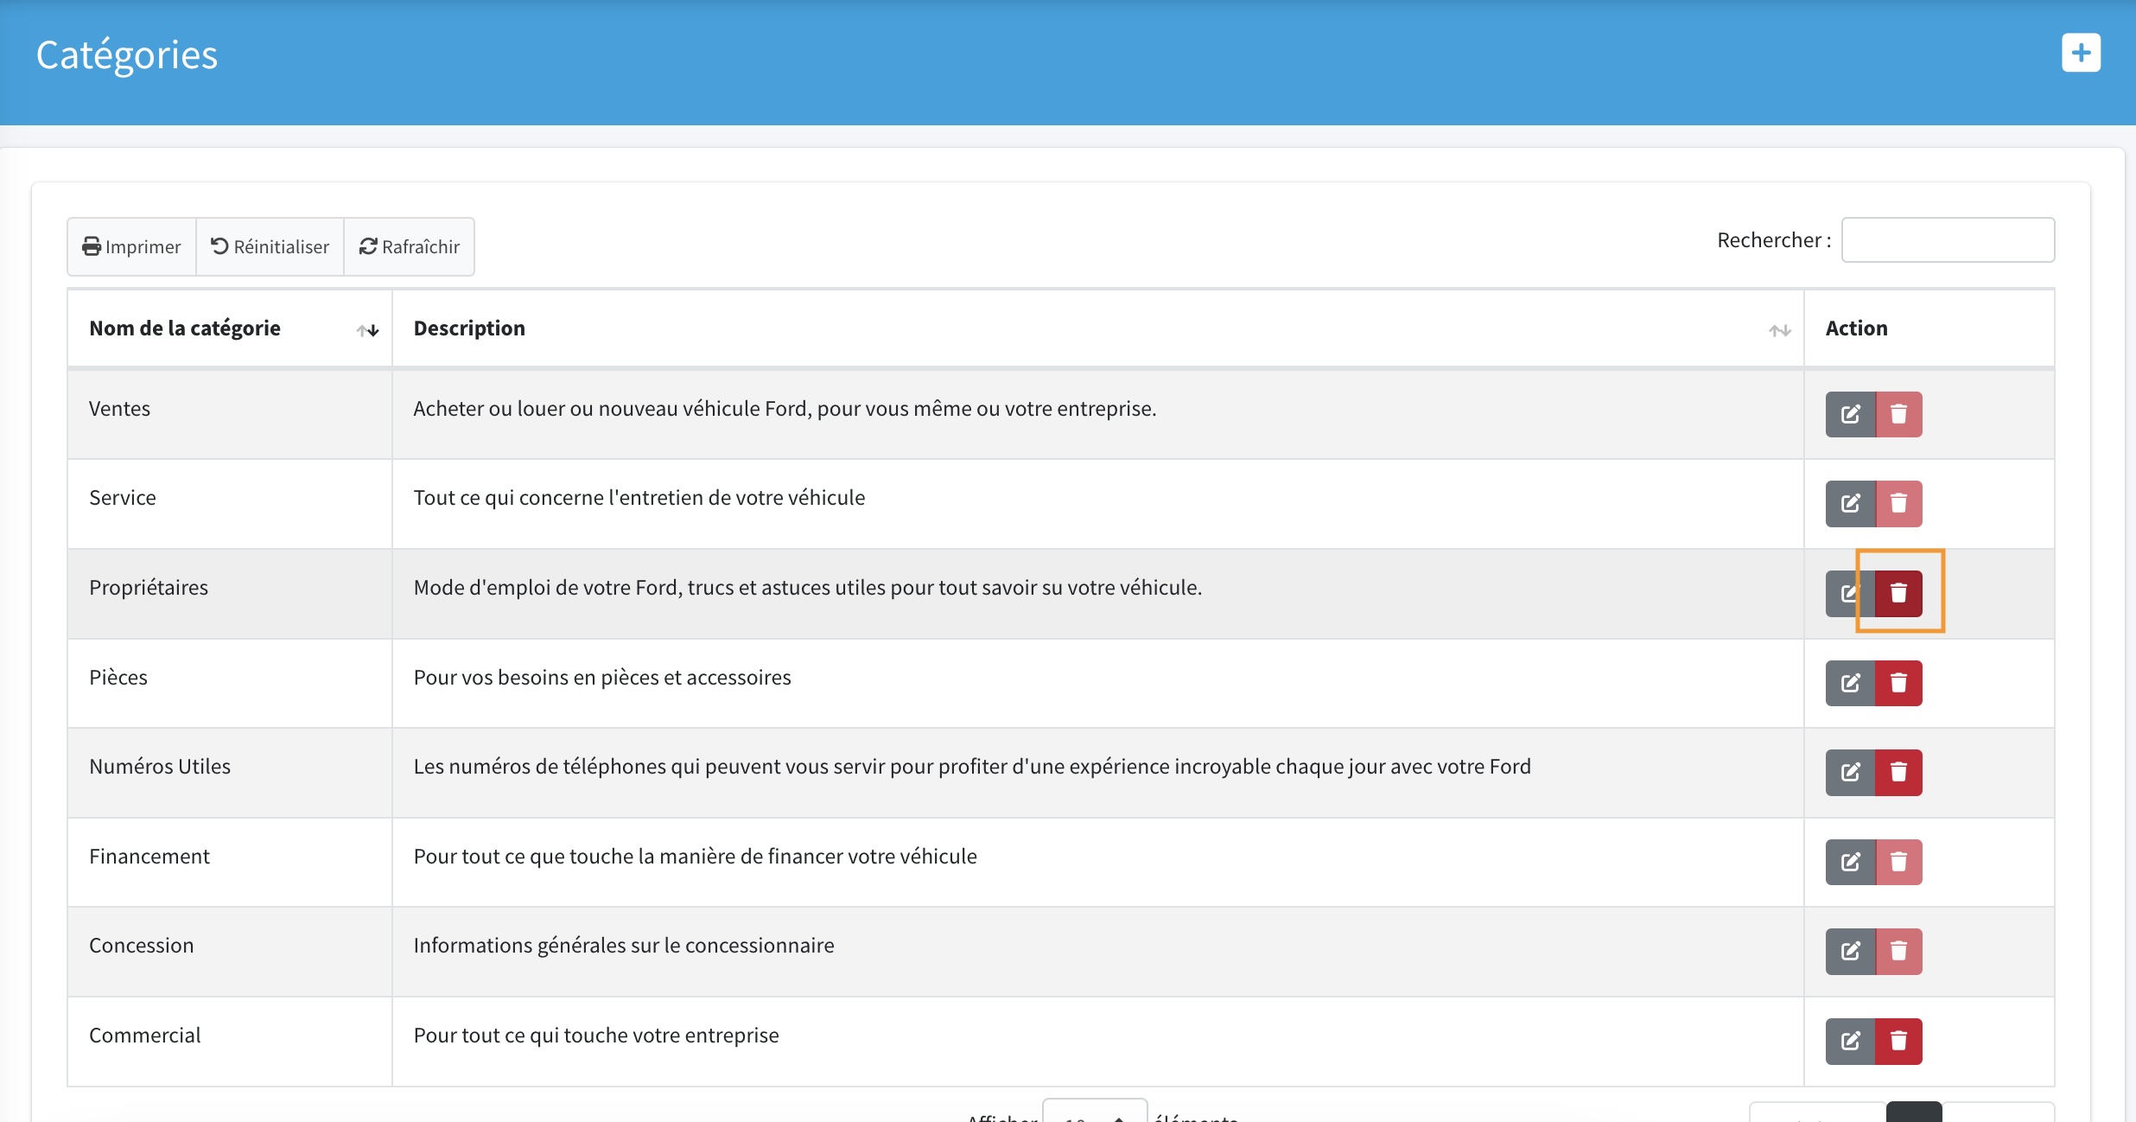Edit the Numéros Utiles category
The image size is (2136, 1122).
[x=1850, y=772]
